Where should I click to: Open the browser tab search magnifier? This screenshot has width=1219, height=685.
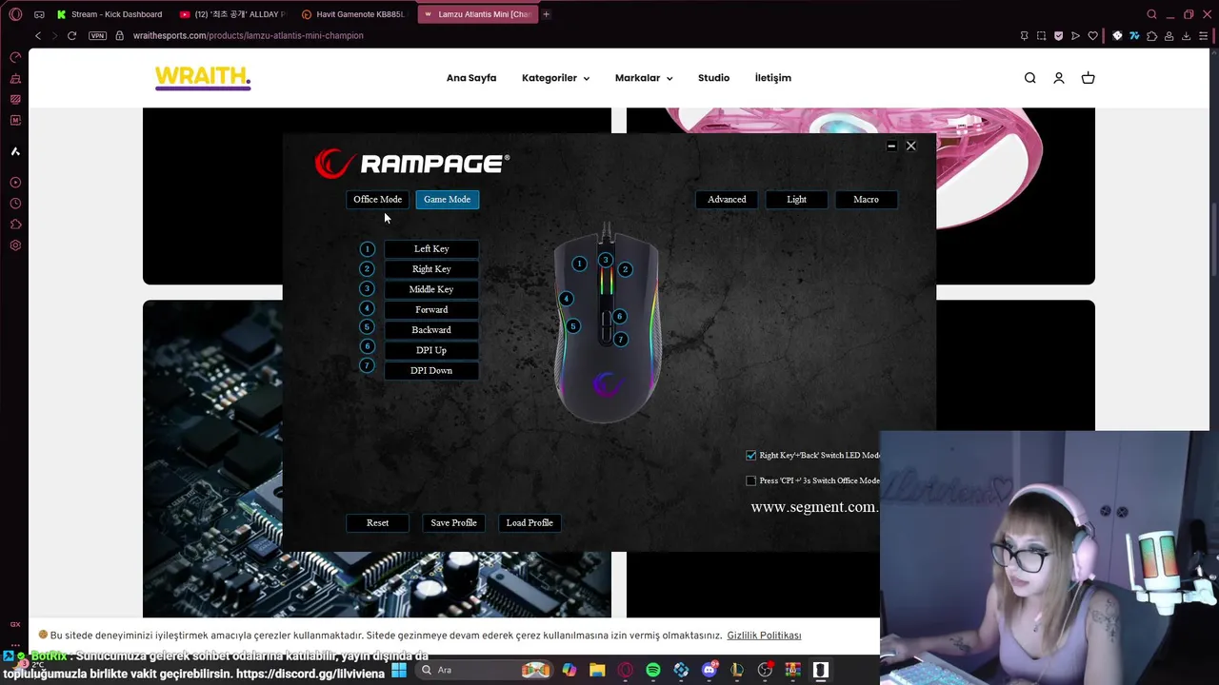(x=1151, y=14)
